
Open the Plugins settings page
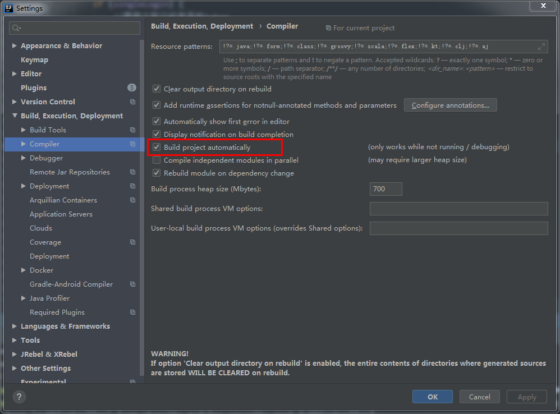[x=34, y=88]
